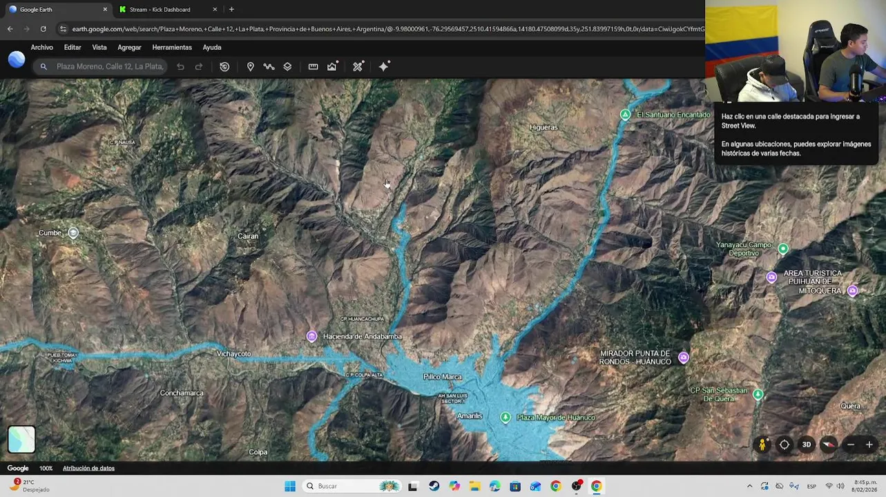Select the Vichaycoto map label

coord(233,354)
